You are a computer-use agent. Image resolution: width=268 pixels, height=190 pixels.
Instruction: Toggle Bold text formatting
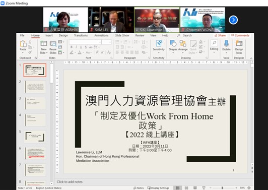tap(72, 47)
